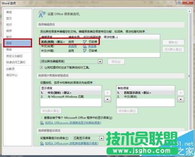Select 匹配显示语言 <默认> in help language list

coord(145,93)
